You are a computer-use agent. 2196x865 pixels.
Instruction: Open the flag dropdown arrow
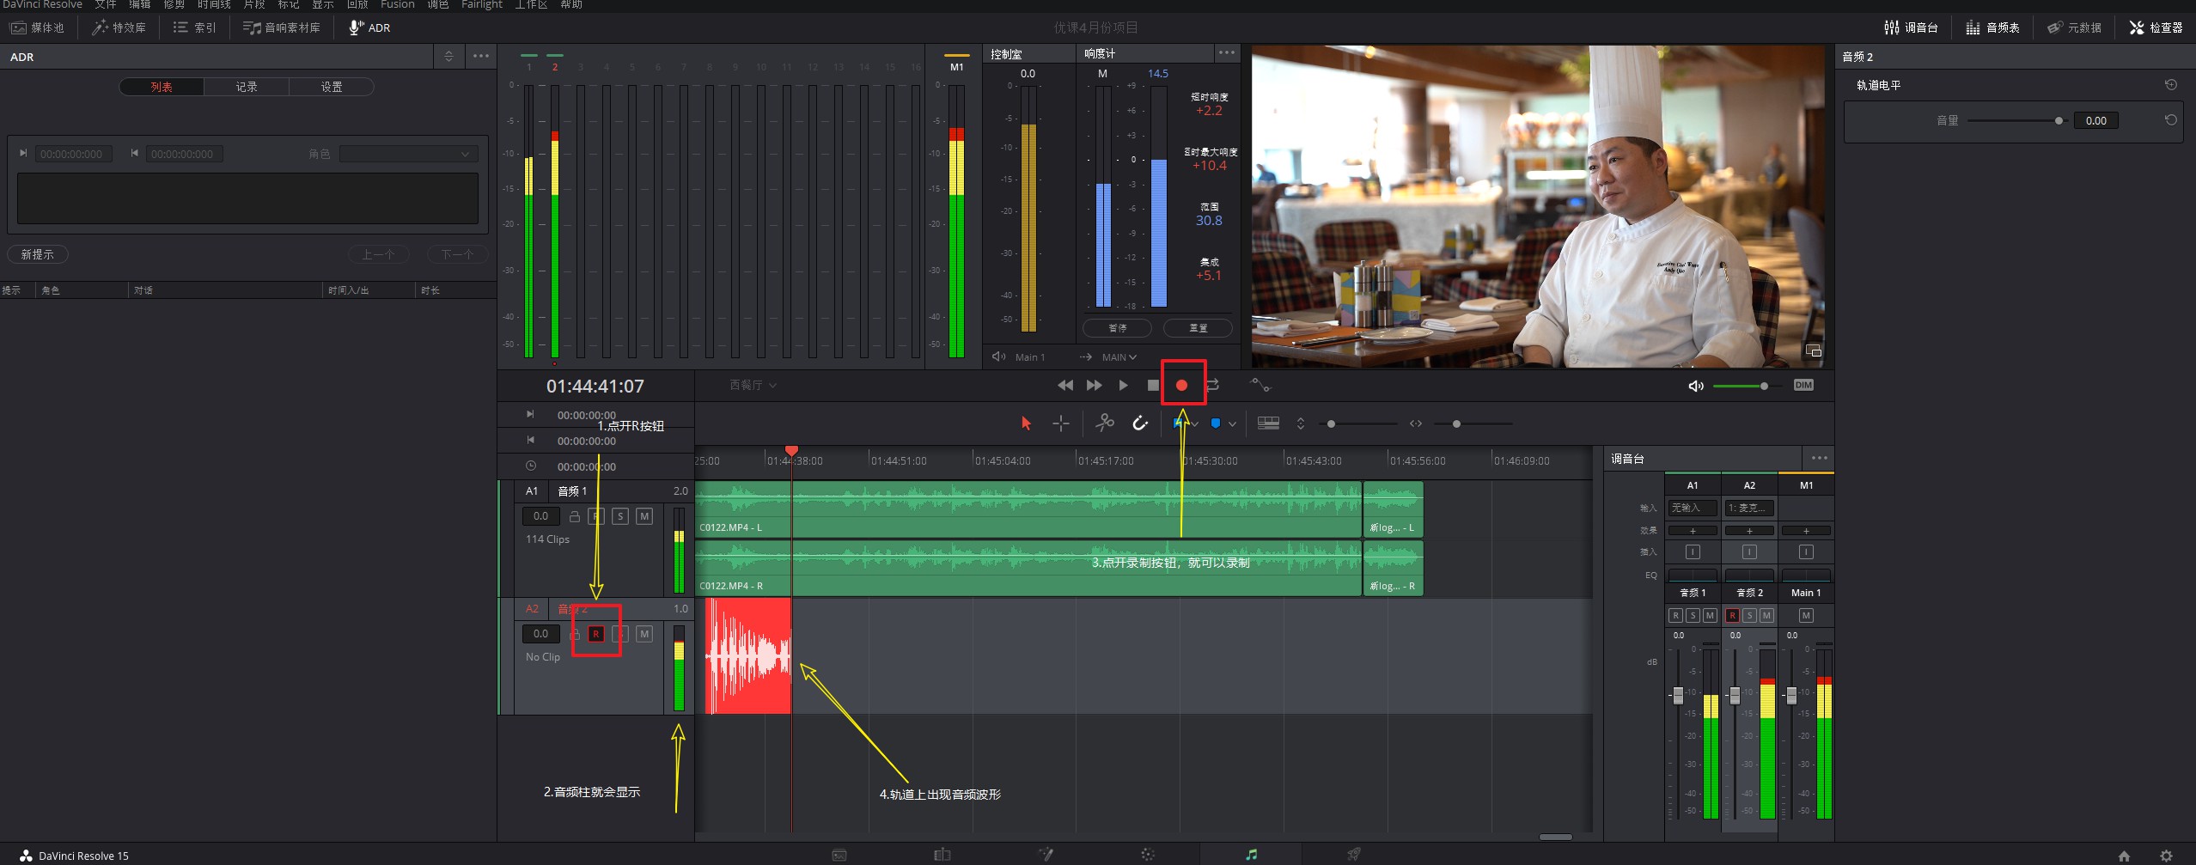1194,423
